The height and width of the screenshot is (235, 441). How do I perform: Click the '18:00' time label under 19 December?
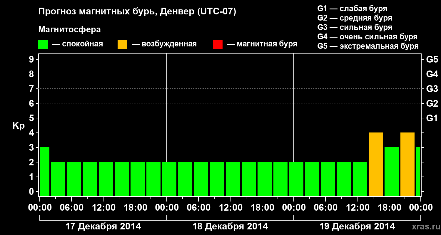(x=389, y=207)
